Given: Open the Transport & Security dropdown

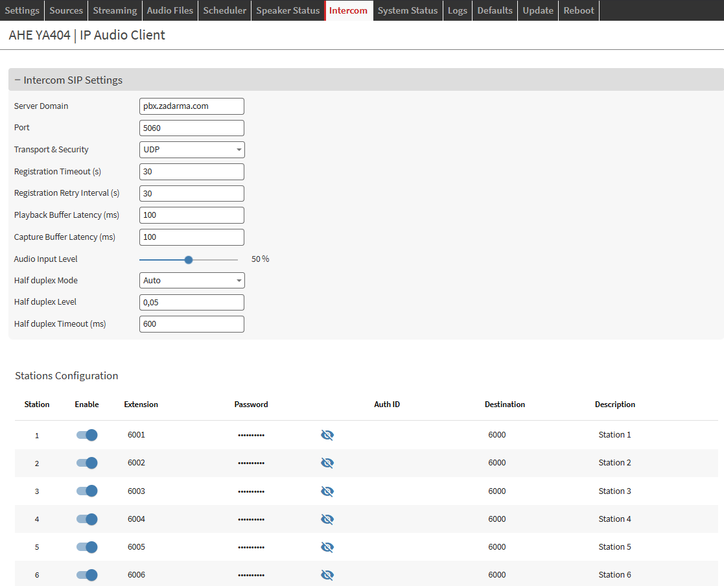Looking at the screenshot, I should tap(192, 150).
